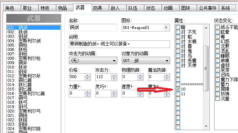Select weapon 012: 密斯利尔斧
The height and width of the screenshot is (133, 238).
tap(33, 76)
